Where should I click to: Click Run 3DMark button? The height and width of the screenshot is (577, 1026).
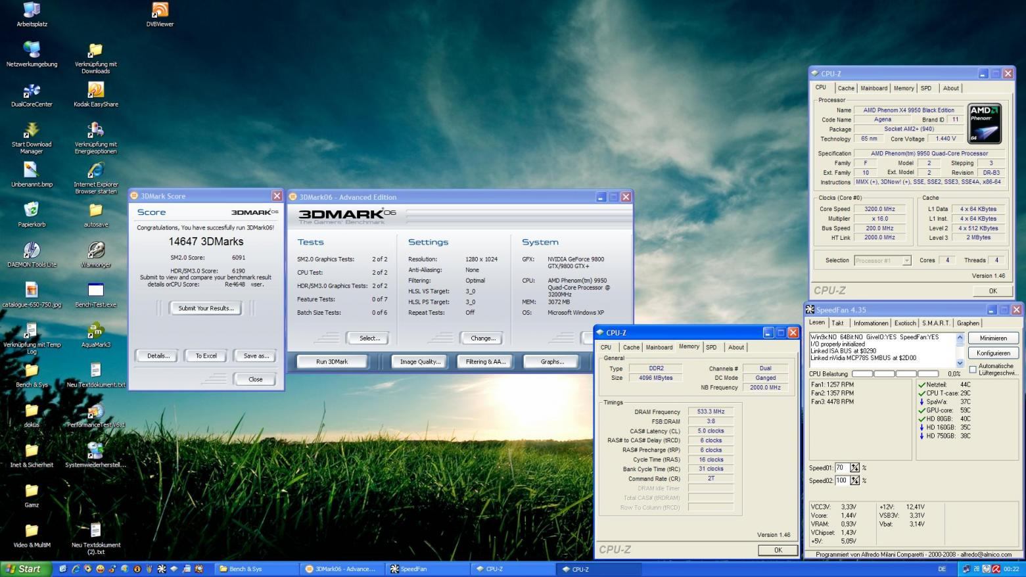click(x=332, y=361)
